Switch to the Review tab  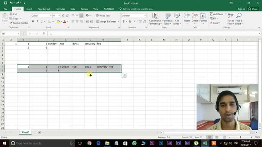84,9
